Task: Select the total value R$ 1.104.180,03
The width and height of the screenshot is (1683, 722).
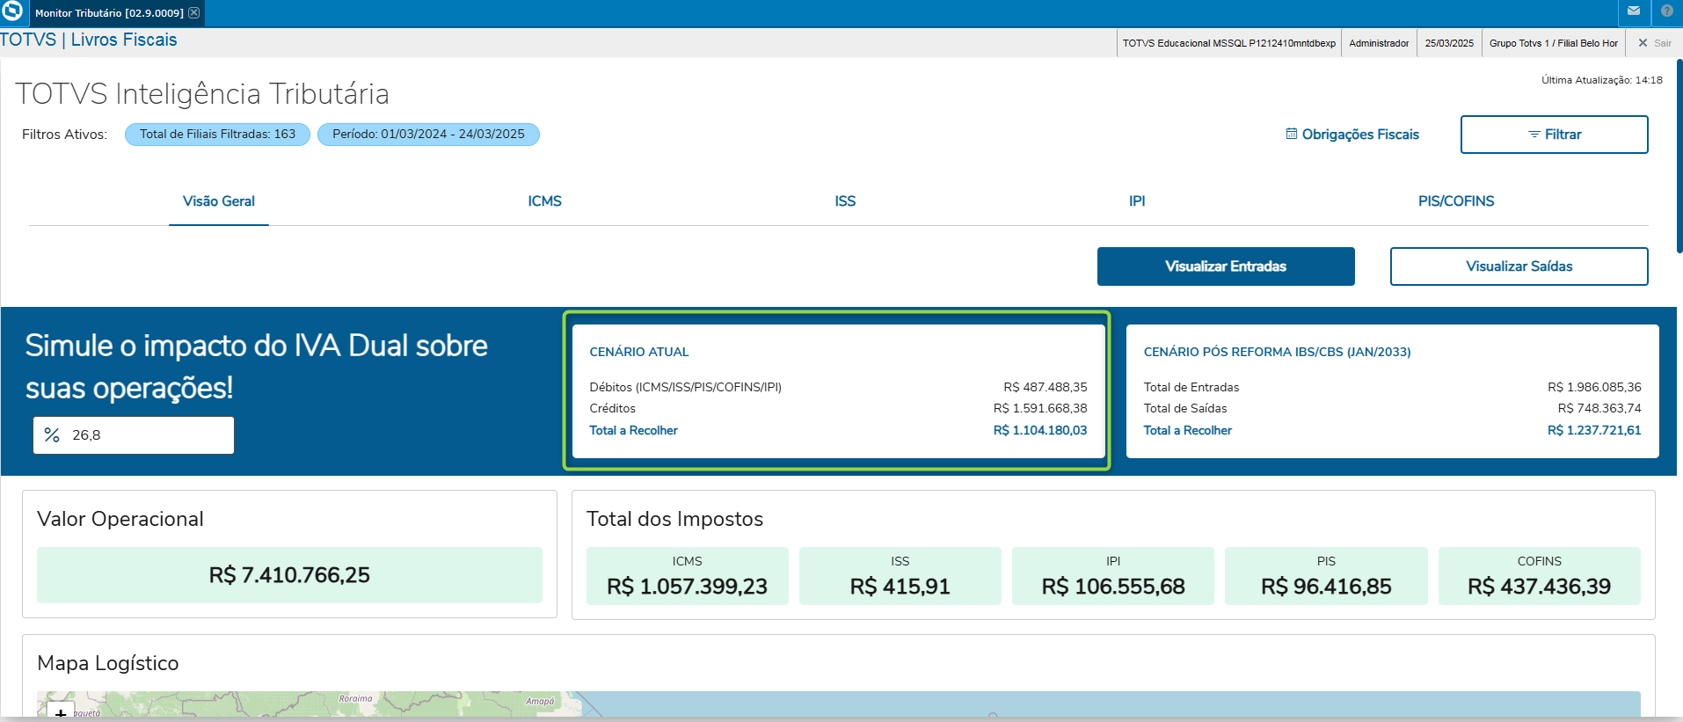Action: (x=1040, y=430)
